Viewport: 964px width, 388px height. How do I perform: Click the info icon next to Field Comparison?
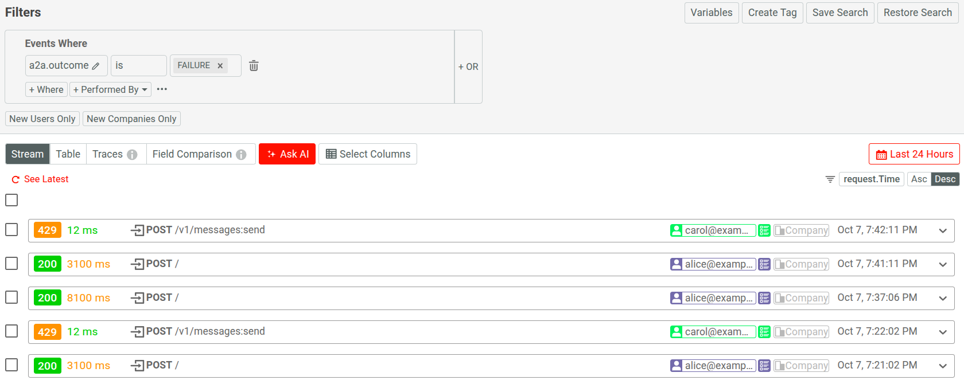[x=241, y=155]
